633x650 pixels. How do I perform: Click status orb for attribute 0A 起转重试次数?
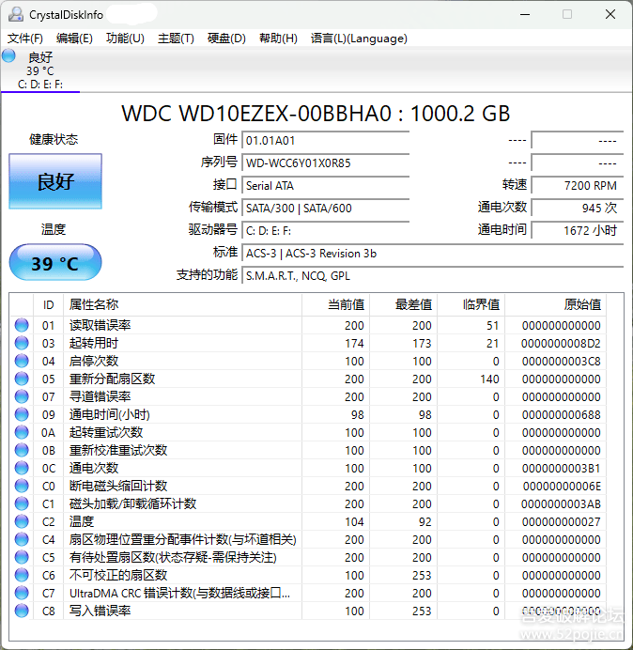coord(22,432)
